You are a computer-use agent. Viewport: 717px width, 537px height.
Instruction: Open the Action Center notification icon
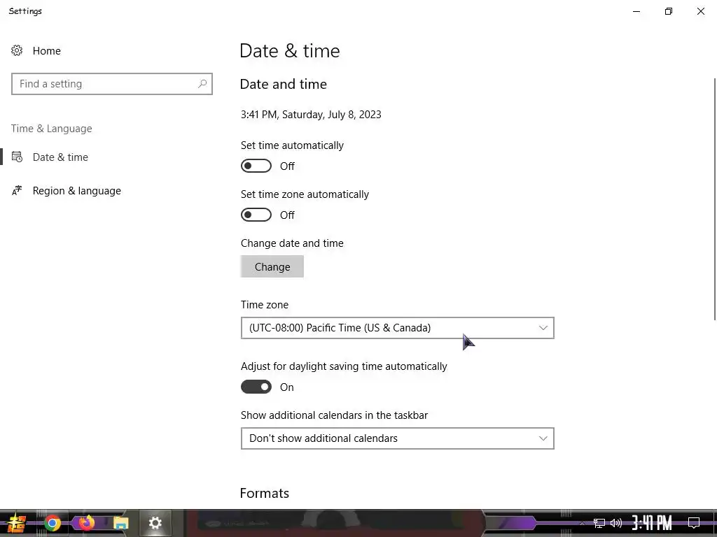pyautogui.click(x=694, y=523)
